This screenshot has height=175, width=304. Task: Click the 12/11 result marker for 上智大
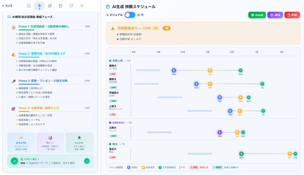(240, 111)
